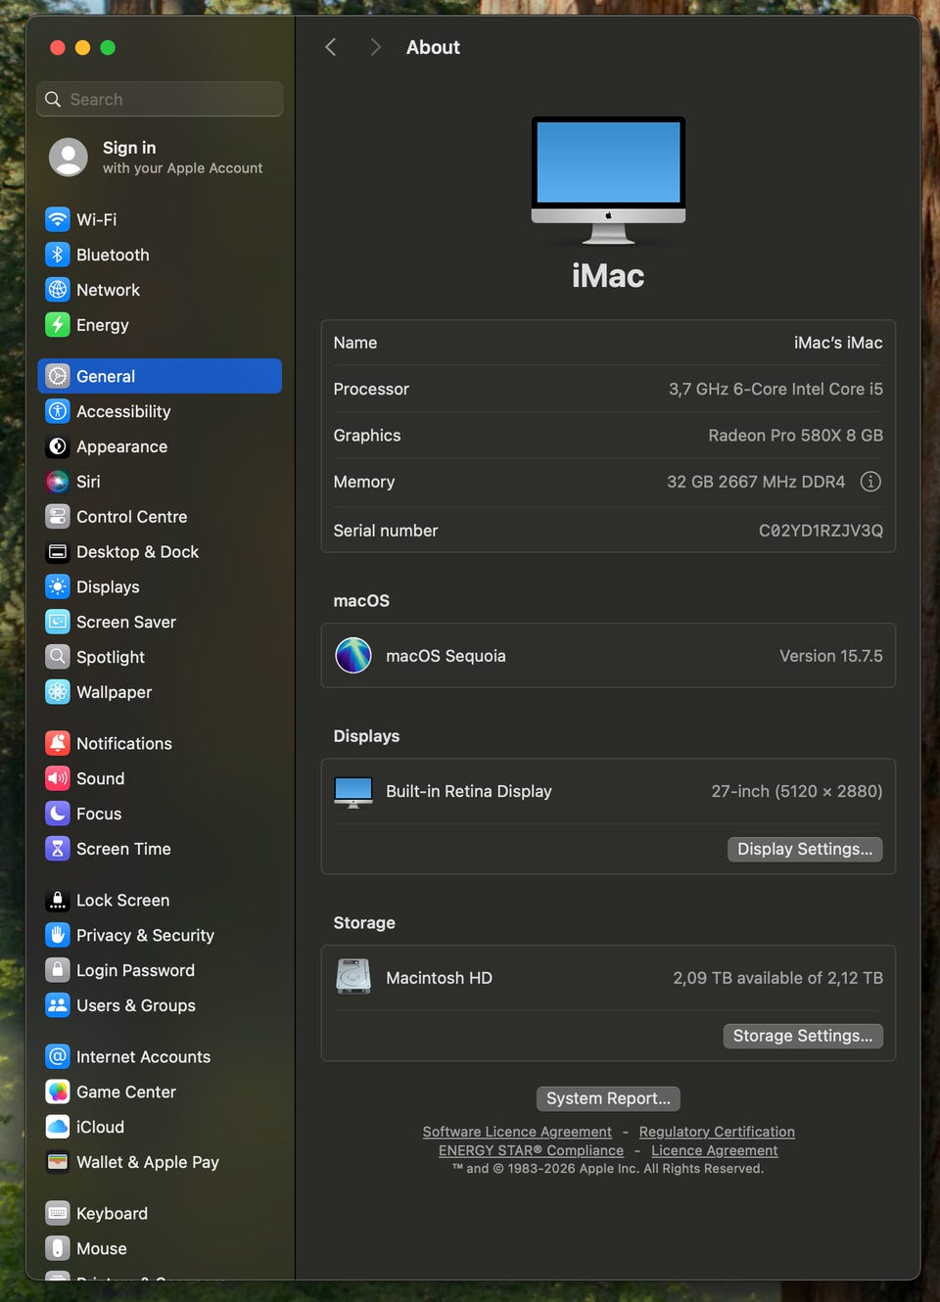Select the Energy lightning icon
940x1302 pixels.
(x=58, y=325)
